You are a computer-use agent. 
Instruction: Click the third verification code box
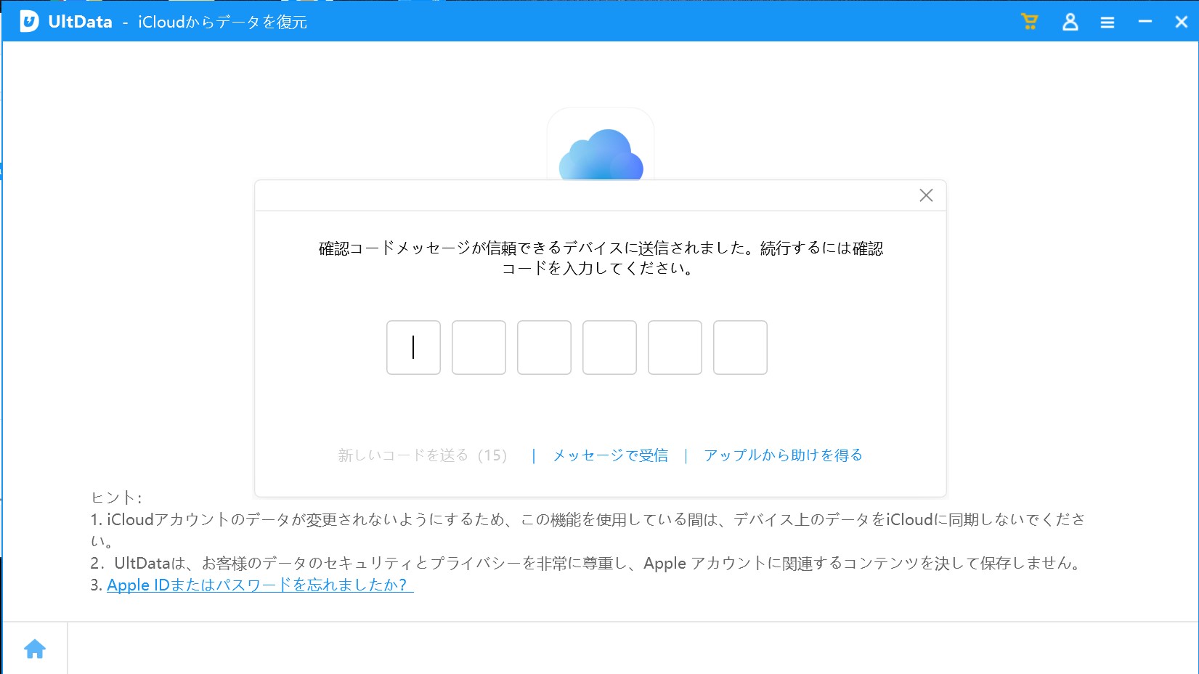coord(544,347)
